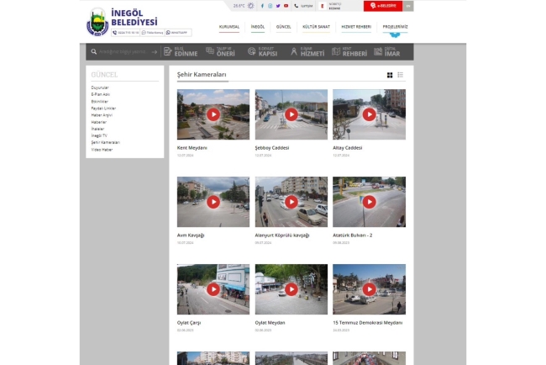This screenshot has height=365, width=546.
Task: Open the Kültür Sanat menu
Action: (x=316, y=27)
